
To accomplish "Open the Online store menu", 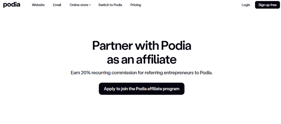I will click(79, 5).
